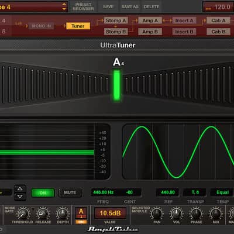Click the selected module VOL knob
234x234 pixels.
point(177,214)
